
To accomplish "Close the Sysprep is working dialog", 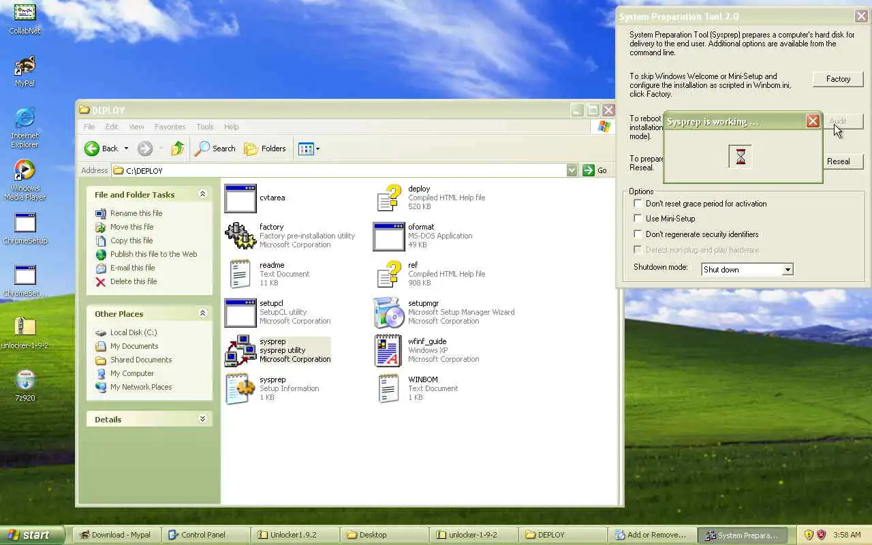I will tap(813, 121).
